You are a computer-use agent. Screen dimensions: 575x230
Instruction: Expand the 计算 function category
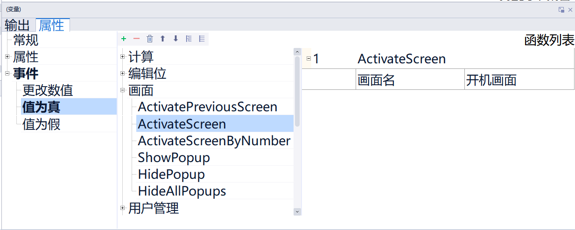[123, 57]
